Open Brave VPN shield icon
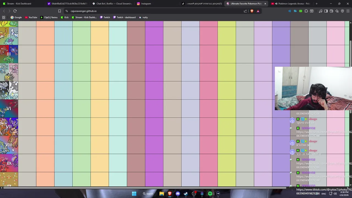 pos(342,11)
